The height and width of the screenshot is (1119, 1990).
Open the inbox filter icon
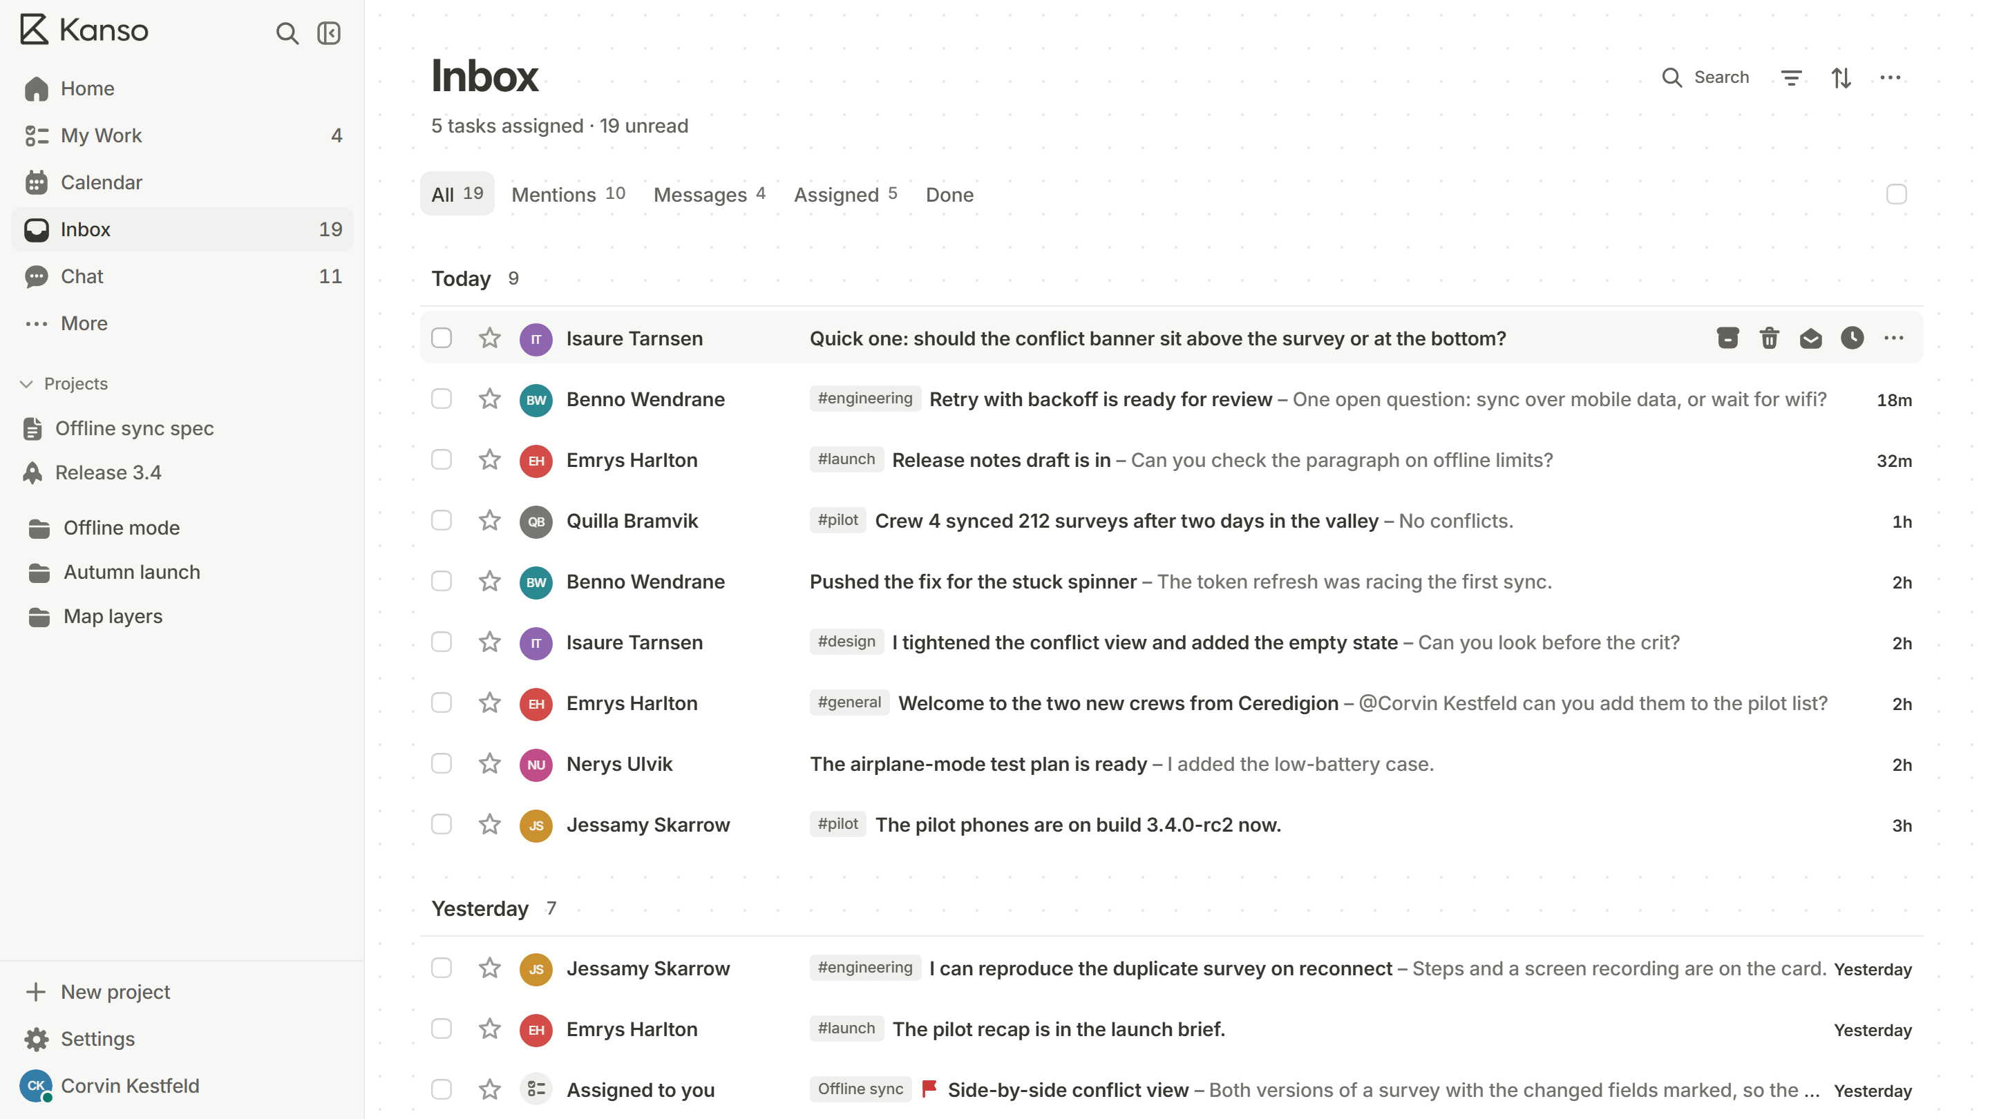click(x=1792, y=77)
